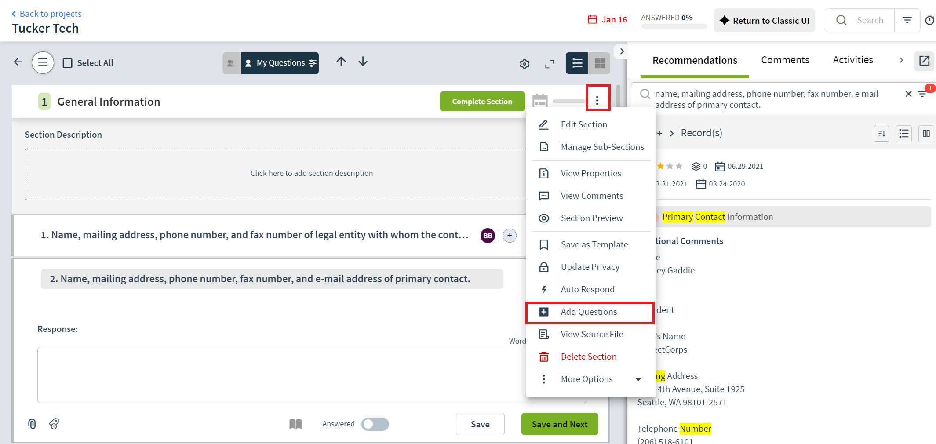The height and width of the screenshot is (444, 936).
Task: Open recommendations filter with badge
Action: pos(923,93)
